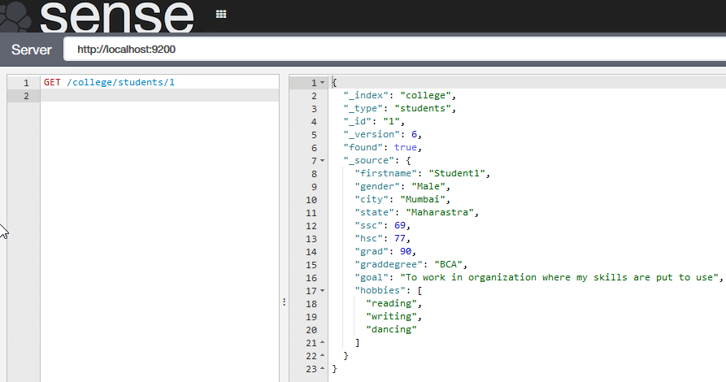This screenshot has height=382, width=726.
Task: Click the Server label
Action: pyautogui.click(x=31, y=50)
